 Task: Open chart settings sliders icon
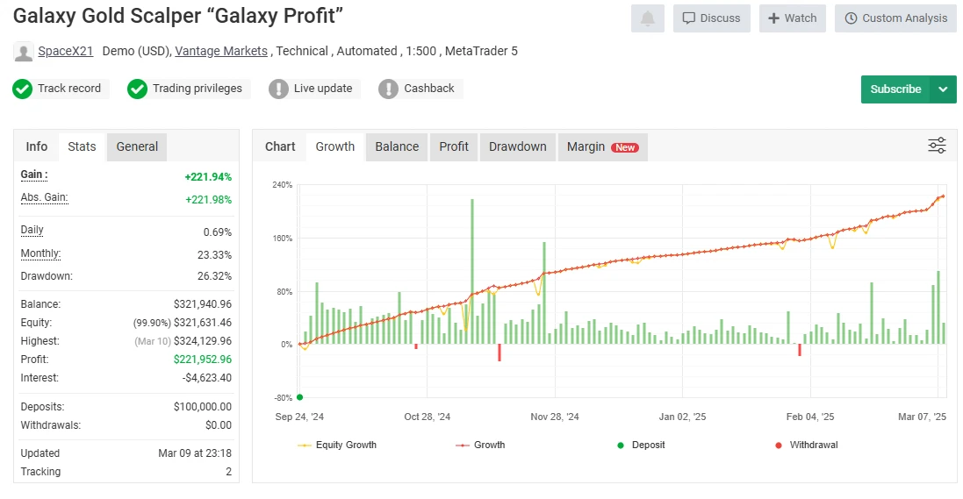937,146
